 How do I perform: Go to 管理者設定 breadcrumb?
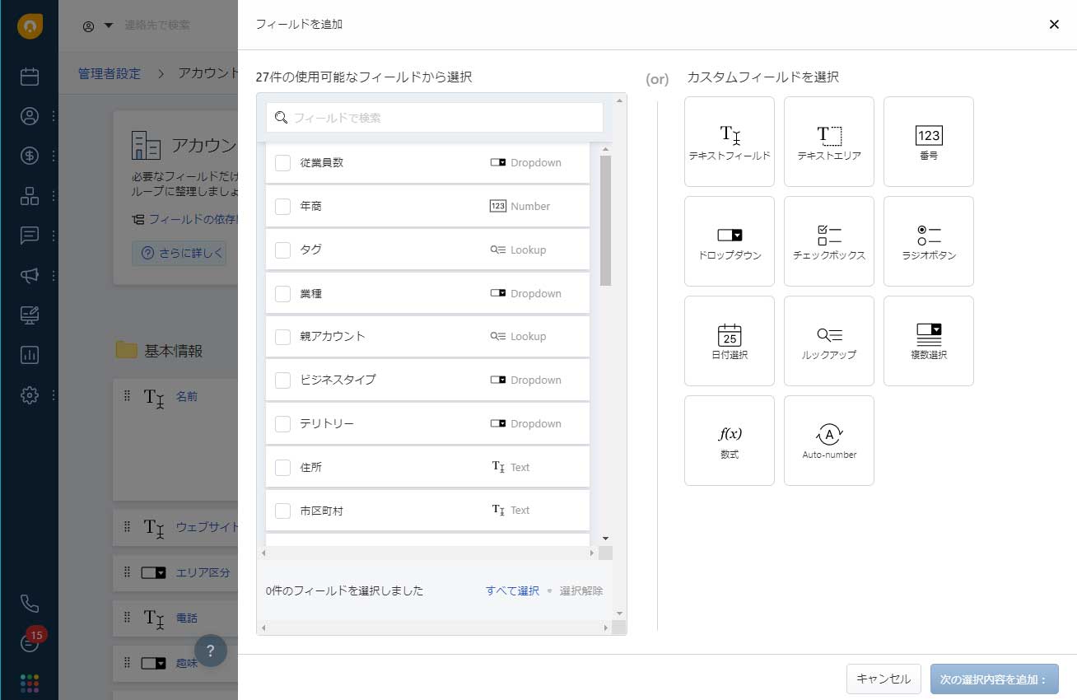click(x=110, y=73)
